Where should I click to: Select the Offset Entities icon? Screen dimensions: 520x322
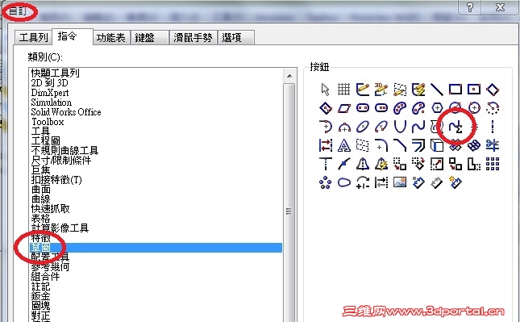[x=418, y=145]
